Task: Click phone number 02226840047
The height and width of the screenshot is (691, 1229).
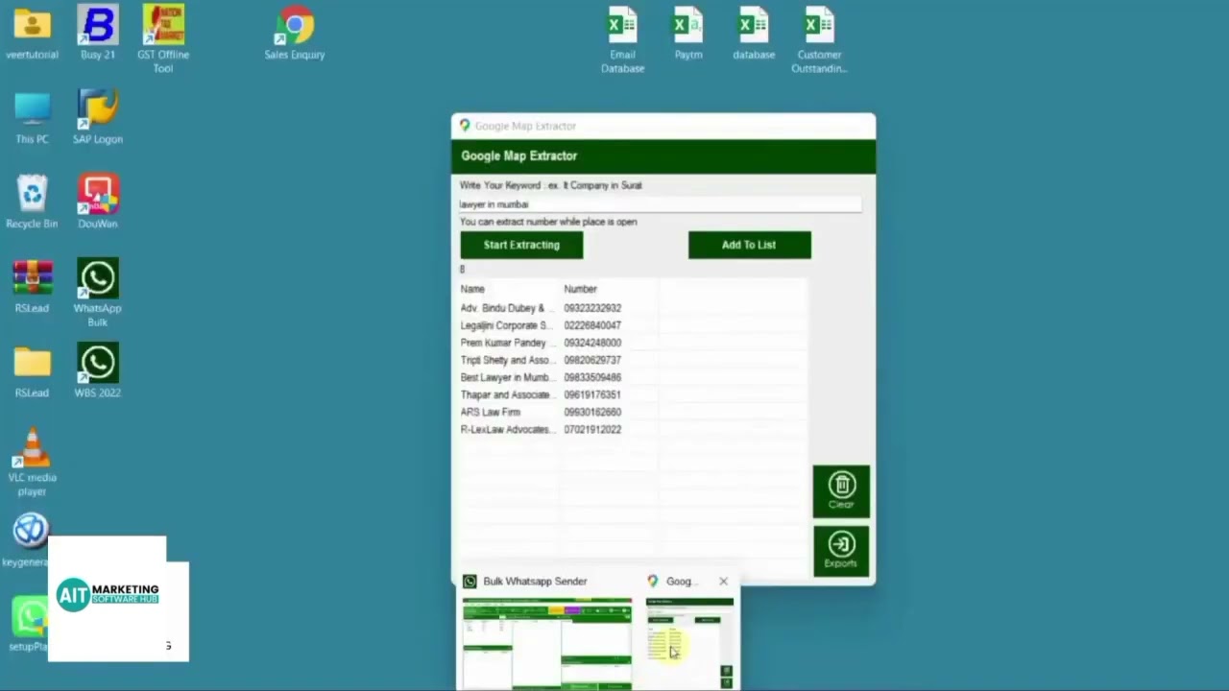Action: [592, 325]
